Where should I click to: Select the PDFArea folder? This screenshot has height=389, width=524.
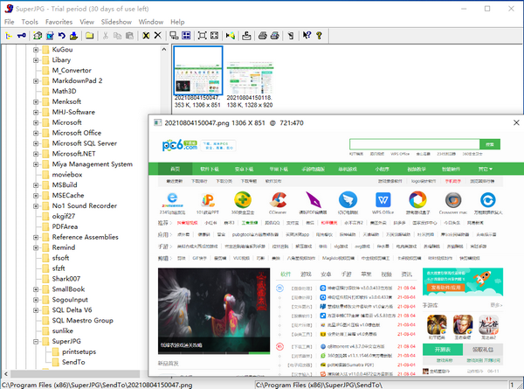pyautogui.click(x=65, y=226)
